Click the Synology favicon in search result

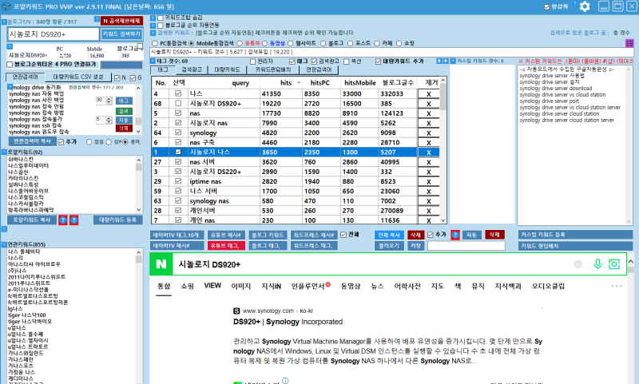point(236,311)
